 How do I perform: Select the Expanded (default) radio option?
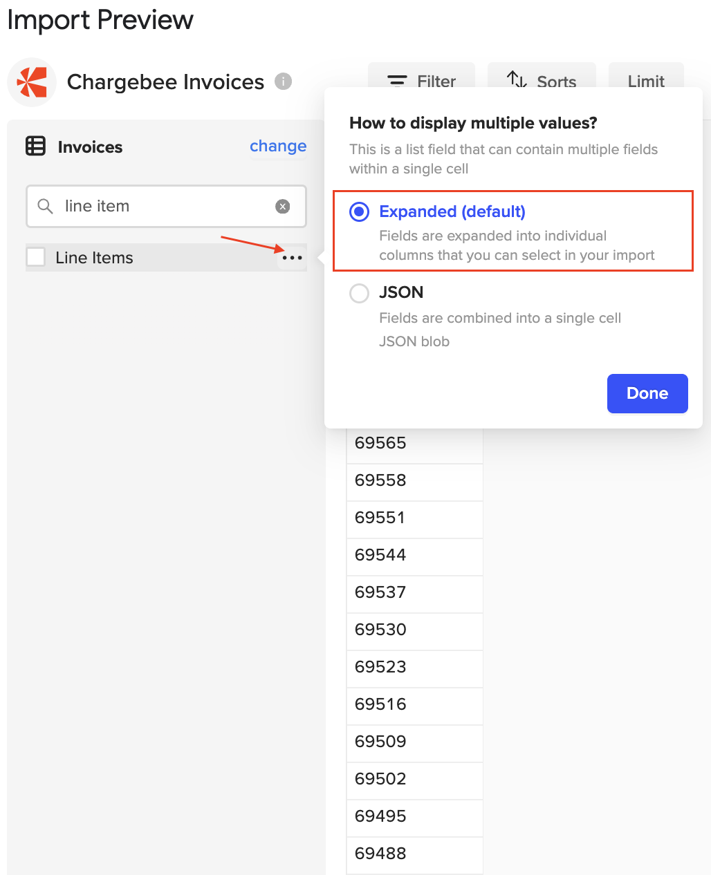(360, 211)
